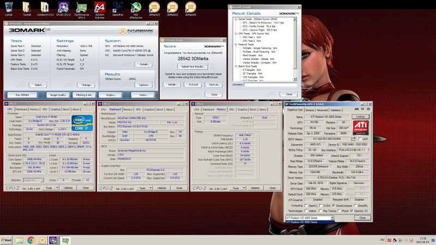The height and width of the screenshot is (245, 436).
Task: Click the ATI Radeon logo in GPU-Z
Action: (361, 127)
